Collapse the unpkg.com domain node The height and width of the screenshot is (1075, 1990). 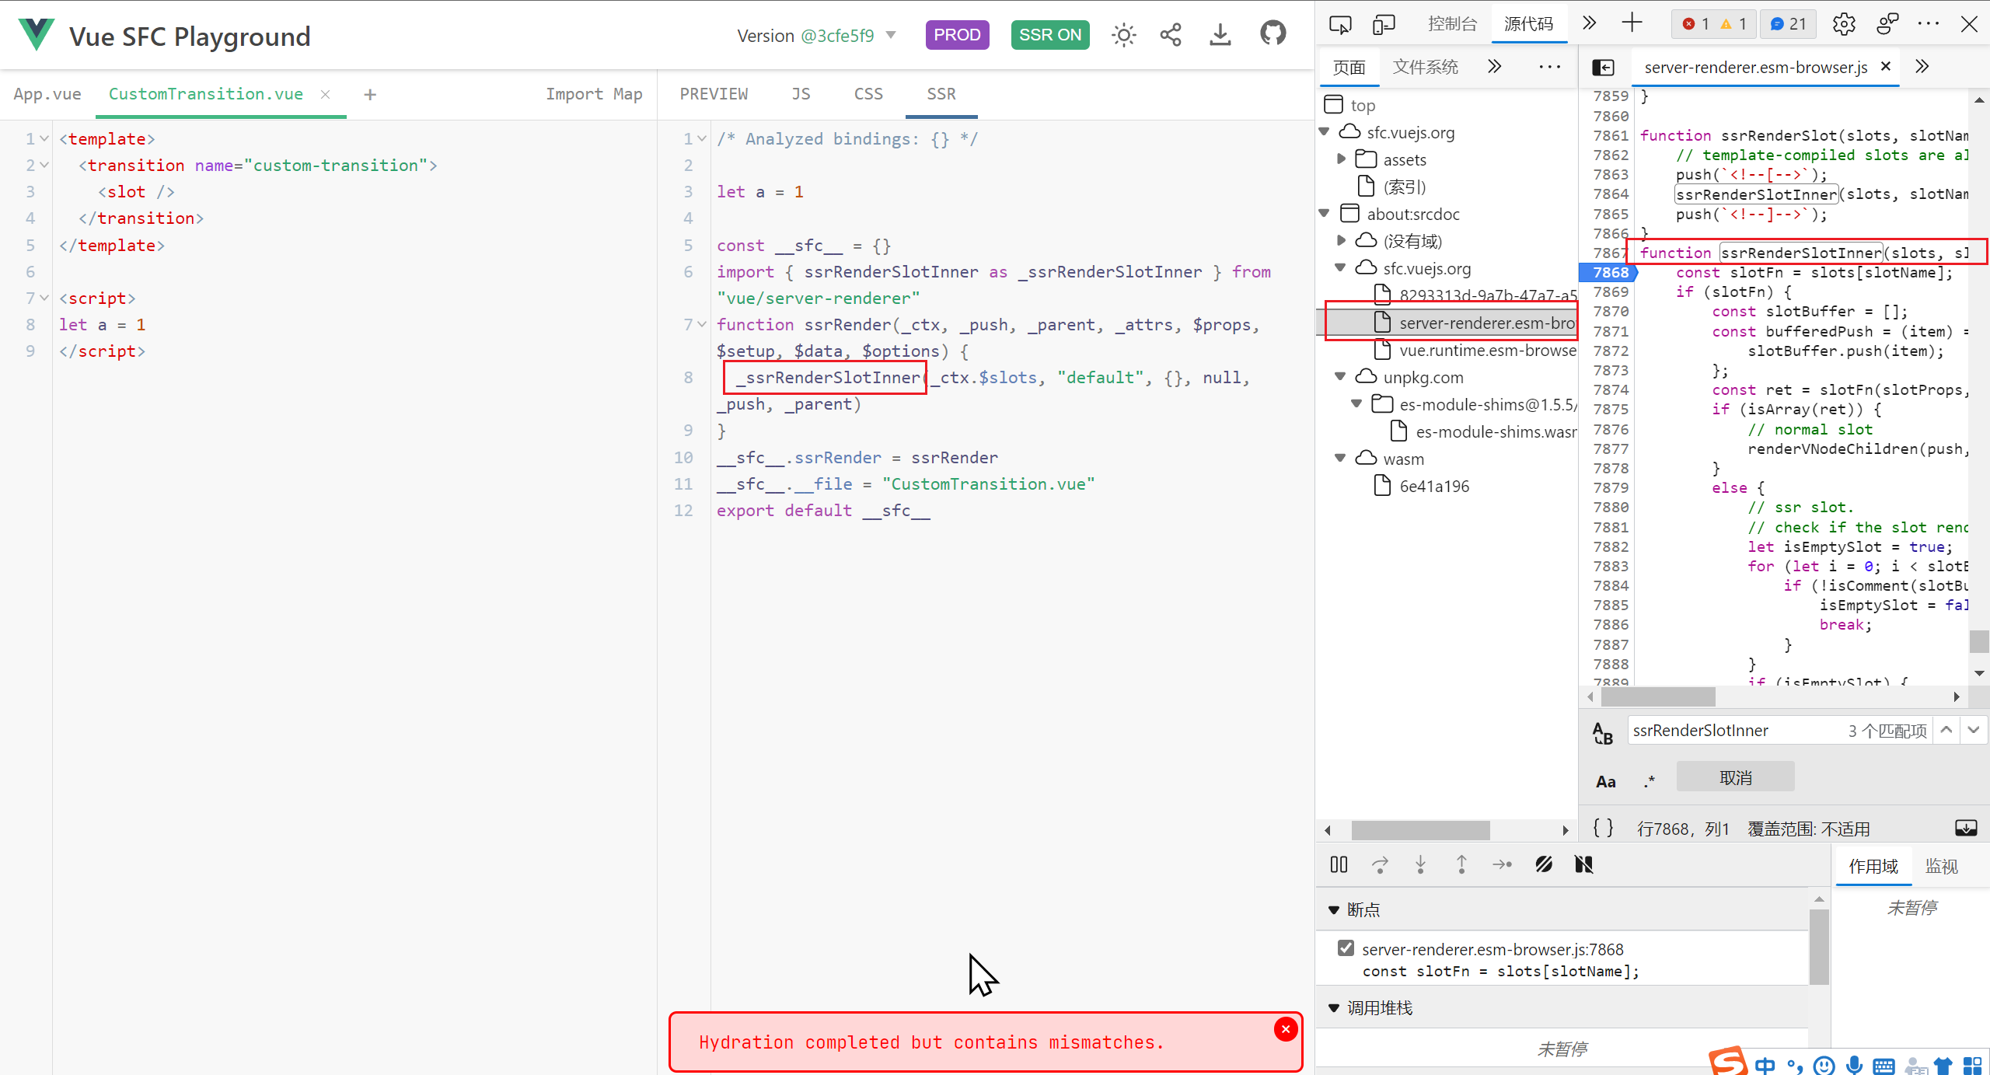[x=1340, y=376]
